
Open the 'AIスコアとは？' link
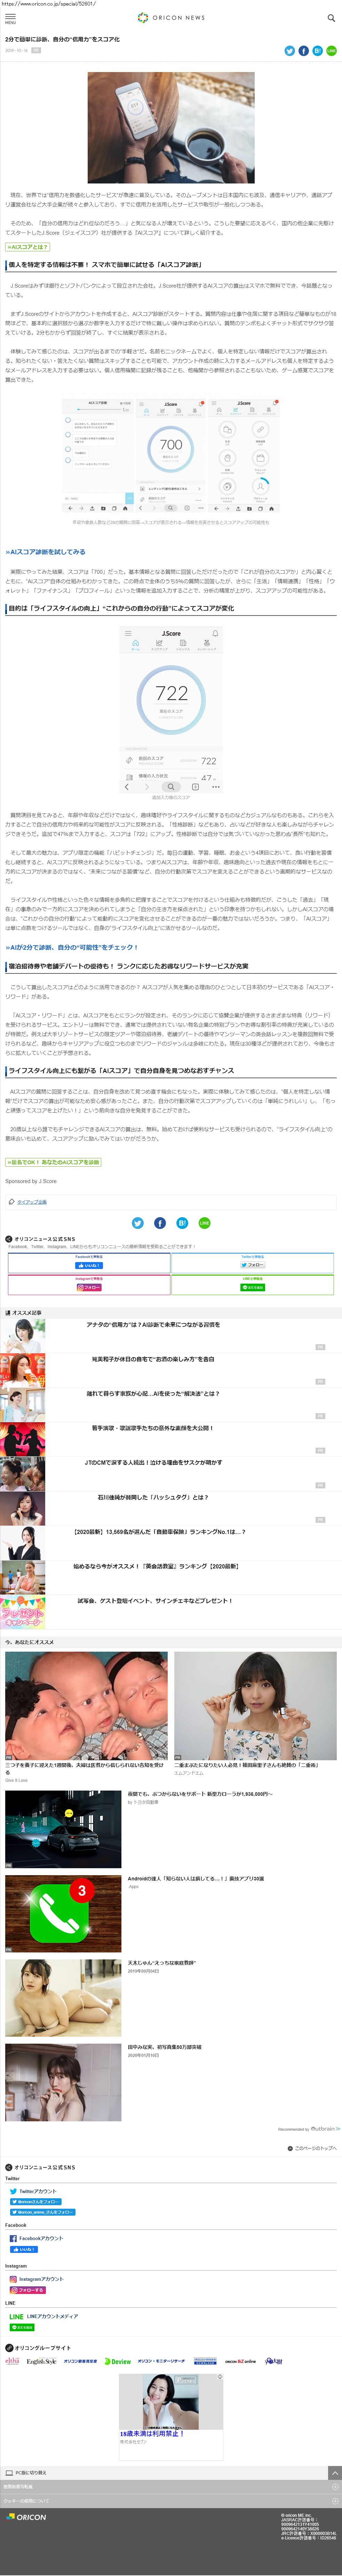pyautogui.click(x=27, y=247)
